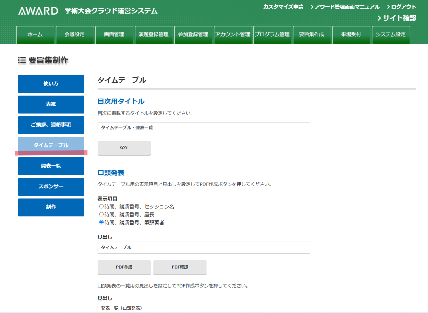Open ご挨拶、連絡事項 section
The height and width of the screenshot is (313, 428).
pos(51,125)
